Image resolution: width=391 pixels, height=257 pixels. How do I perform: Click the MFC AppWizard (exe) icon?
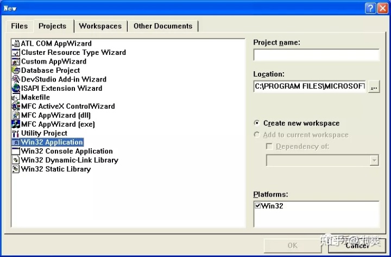[x=16, y=124]
